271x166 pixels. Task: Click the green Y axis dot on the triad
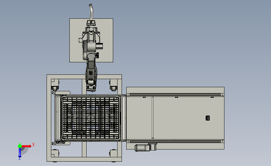click(20, 146)
